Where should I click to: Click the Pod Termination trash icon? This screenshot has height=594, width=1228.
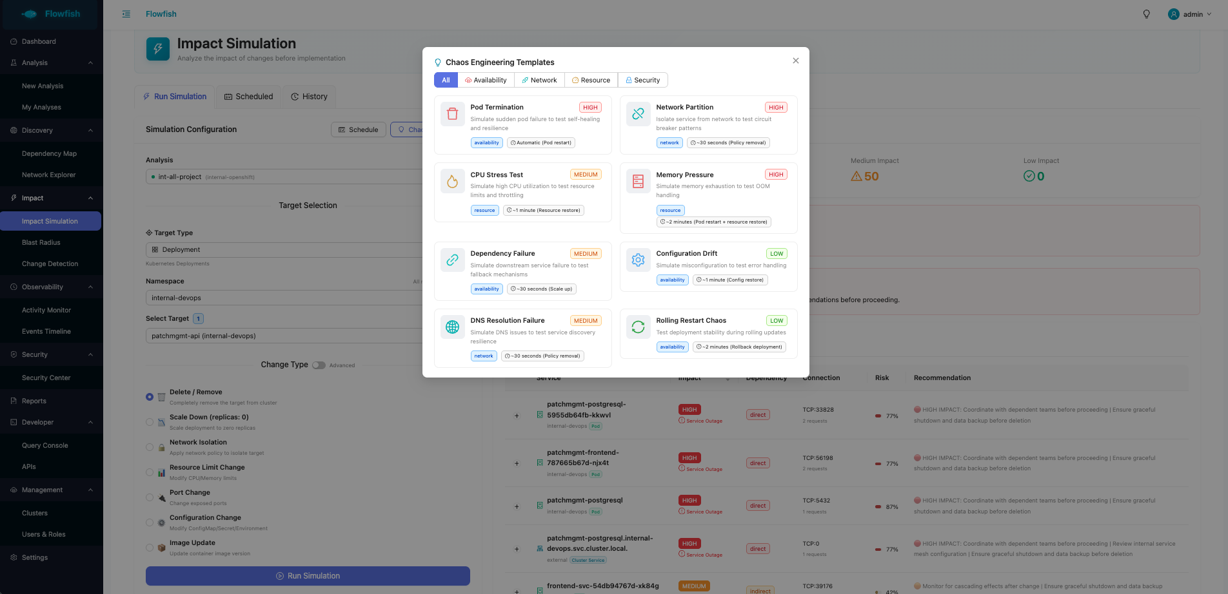pyautogui.click(x=453, y=114)
